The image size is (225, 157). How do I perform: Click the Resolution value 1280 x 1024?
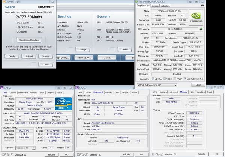(82, 22)
